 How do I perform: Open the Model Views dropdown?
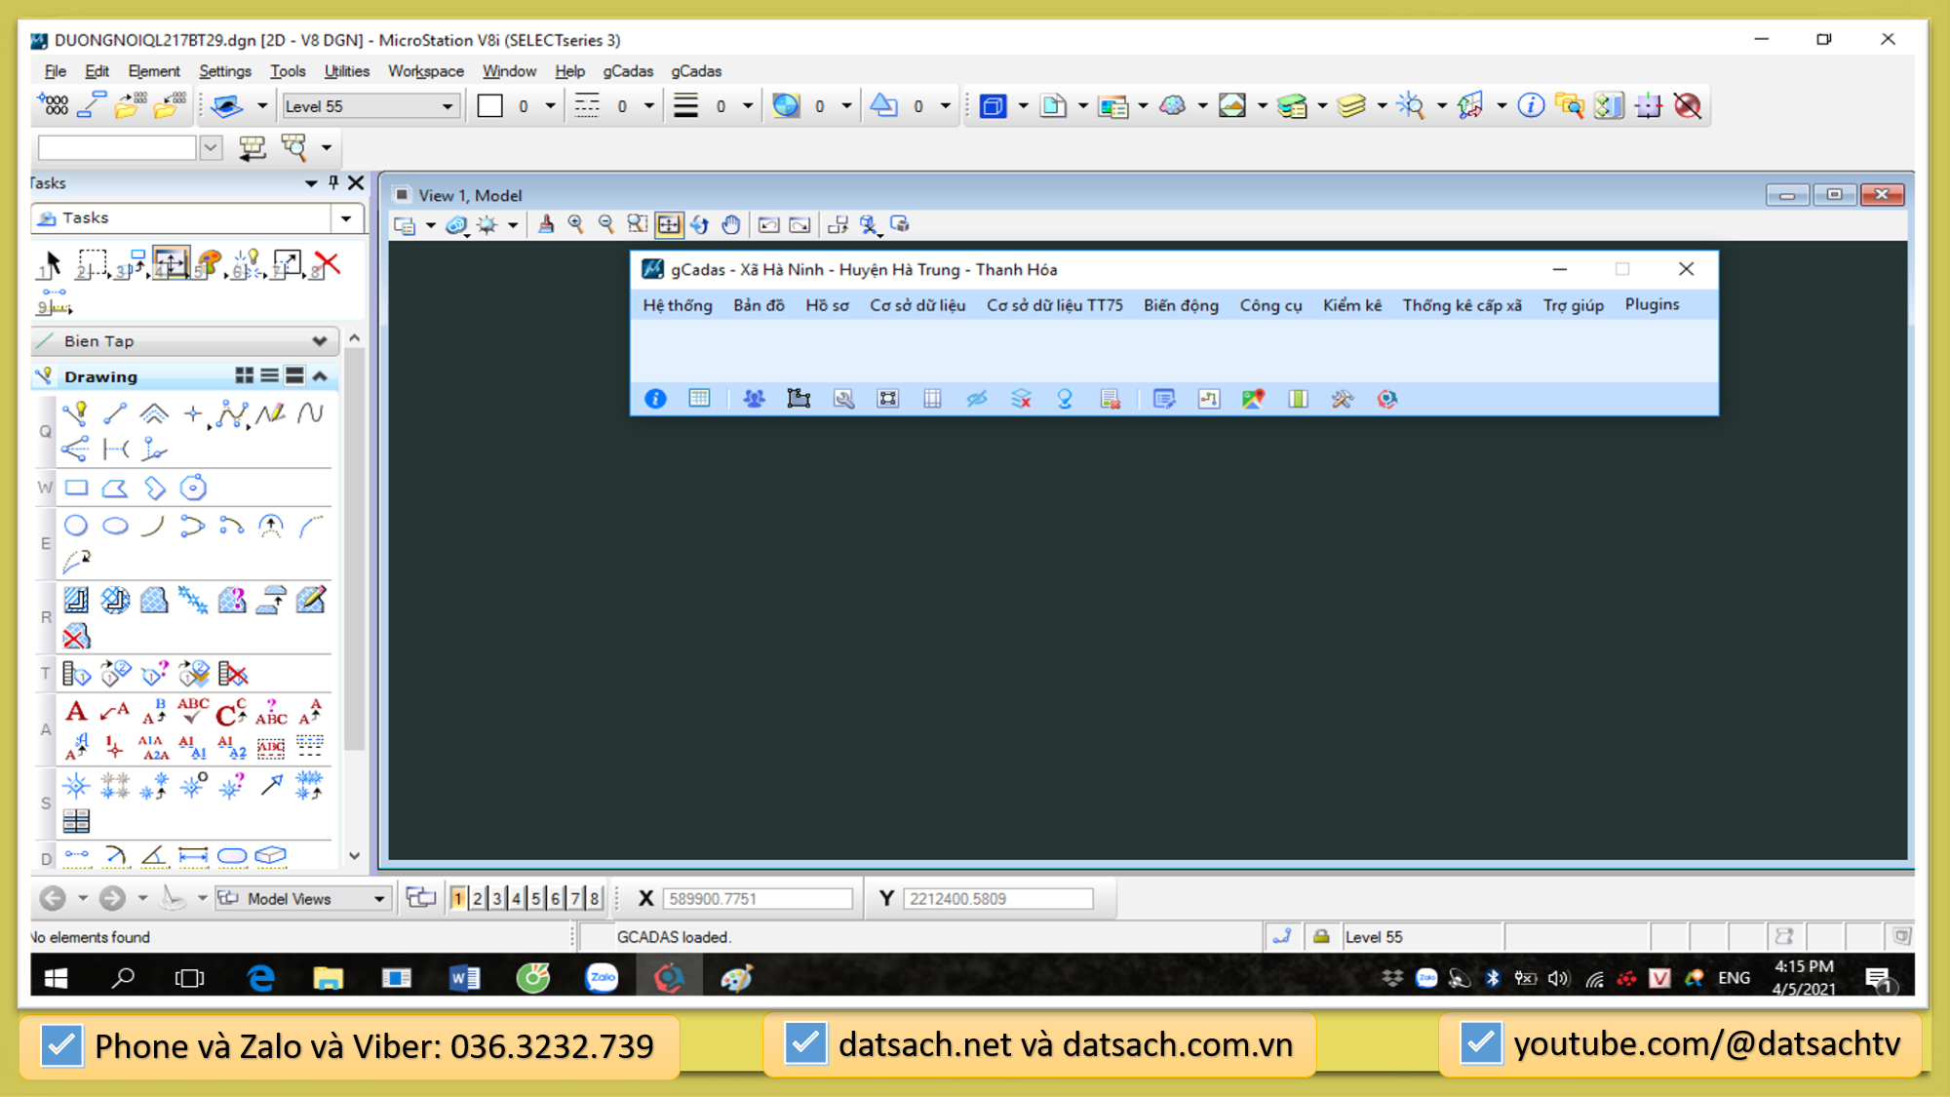[379, 898]
